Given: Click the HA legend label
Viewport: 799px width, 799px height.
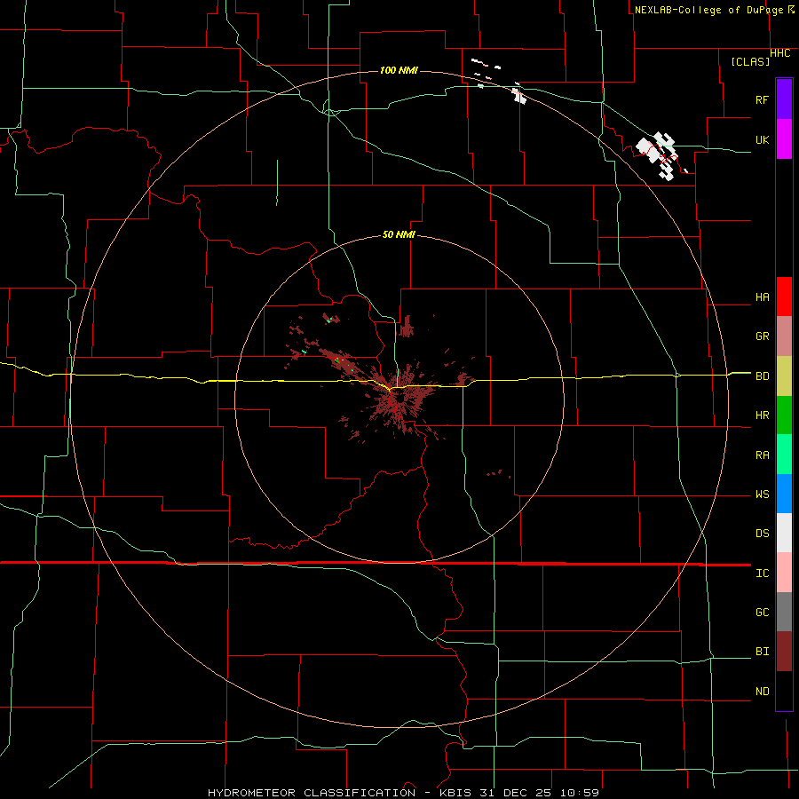Looking at the screenshot, I should [763, 297].
